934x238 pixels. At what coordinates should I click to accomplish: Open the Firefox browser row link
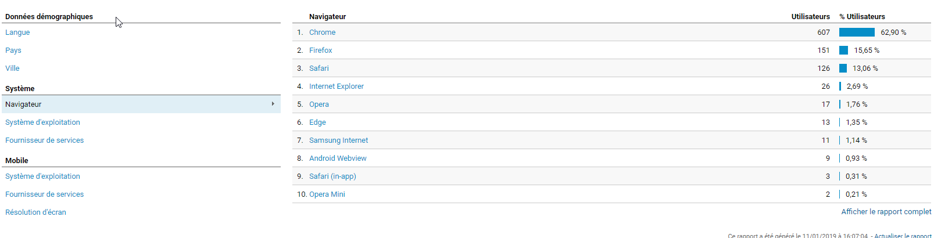point(321,51)
